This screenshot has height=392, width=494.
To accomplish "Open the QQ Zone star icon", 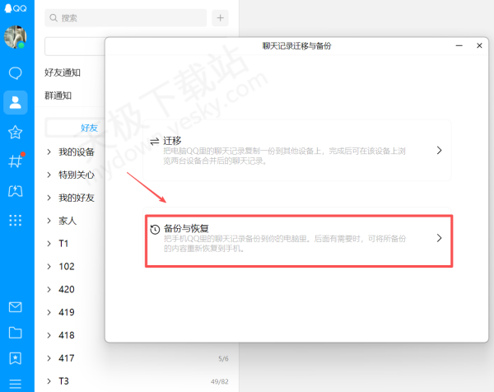I will click(x=15, y=132).
